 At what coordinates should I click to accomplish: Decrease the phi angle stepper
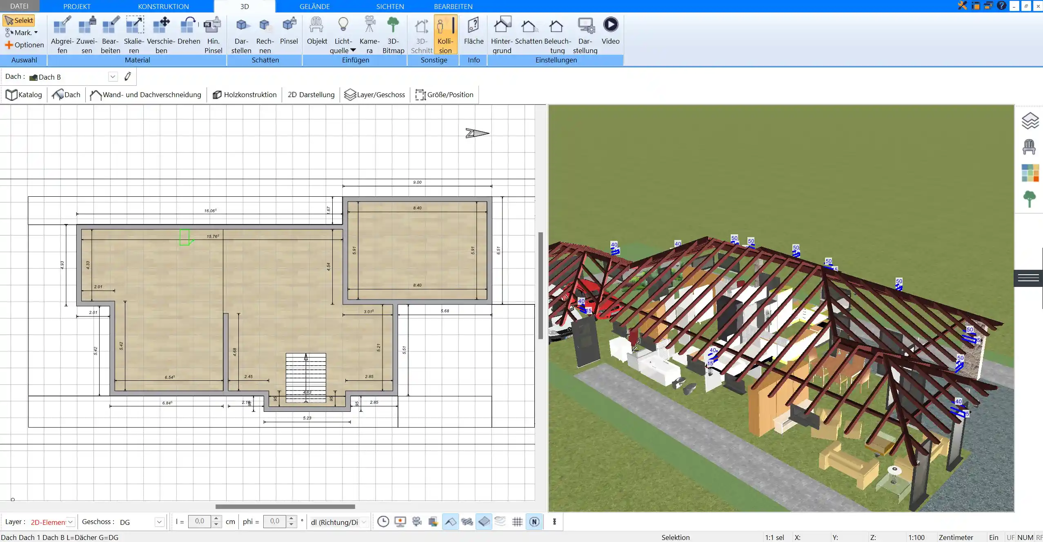pos(291,524)
